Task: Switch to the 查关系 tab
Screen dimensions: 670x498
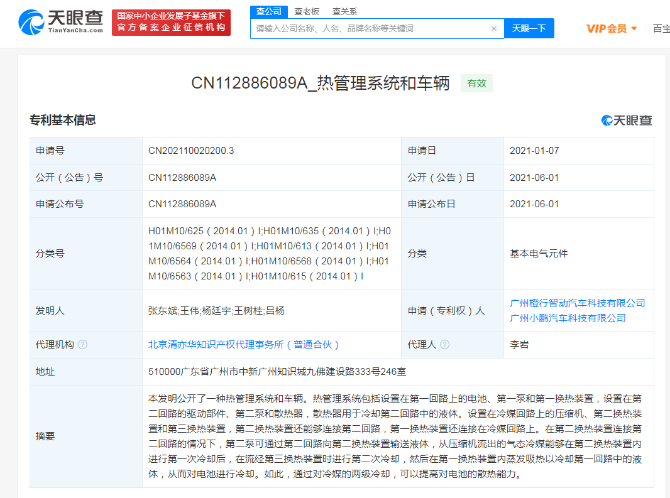Action: [x=344, y=11]
